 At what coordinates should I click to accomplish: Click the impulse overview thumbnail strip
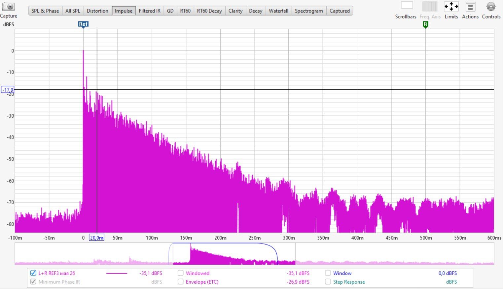point(254,254)
